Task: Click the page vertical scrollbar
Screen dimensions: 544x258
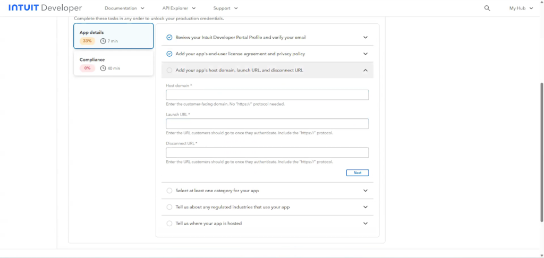Action: pyautogui.click(x=541, y=151)
